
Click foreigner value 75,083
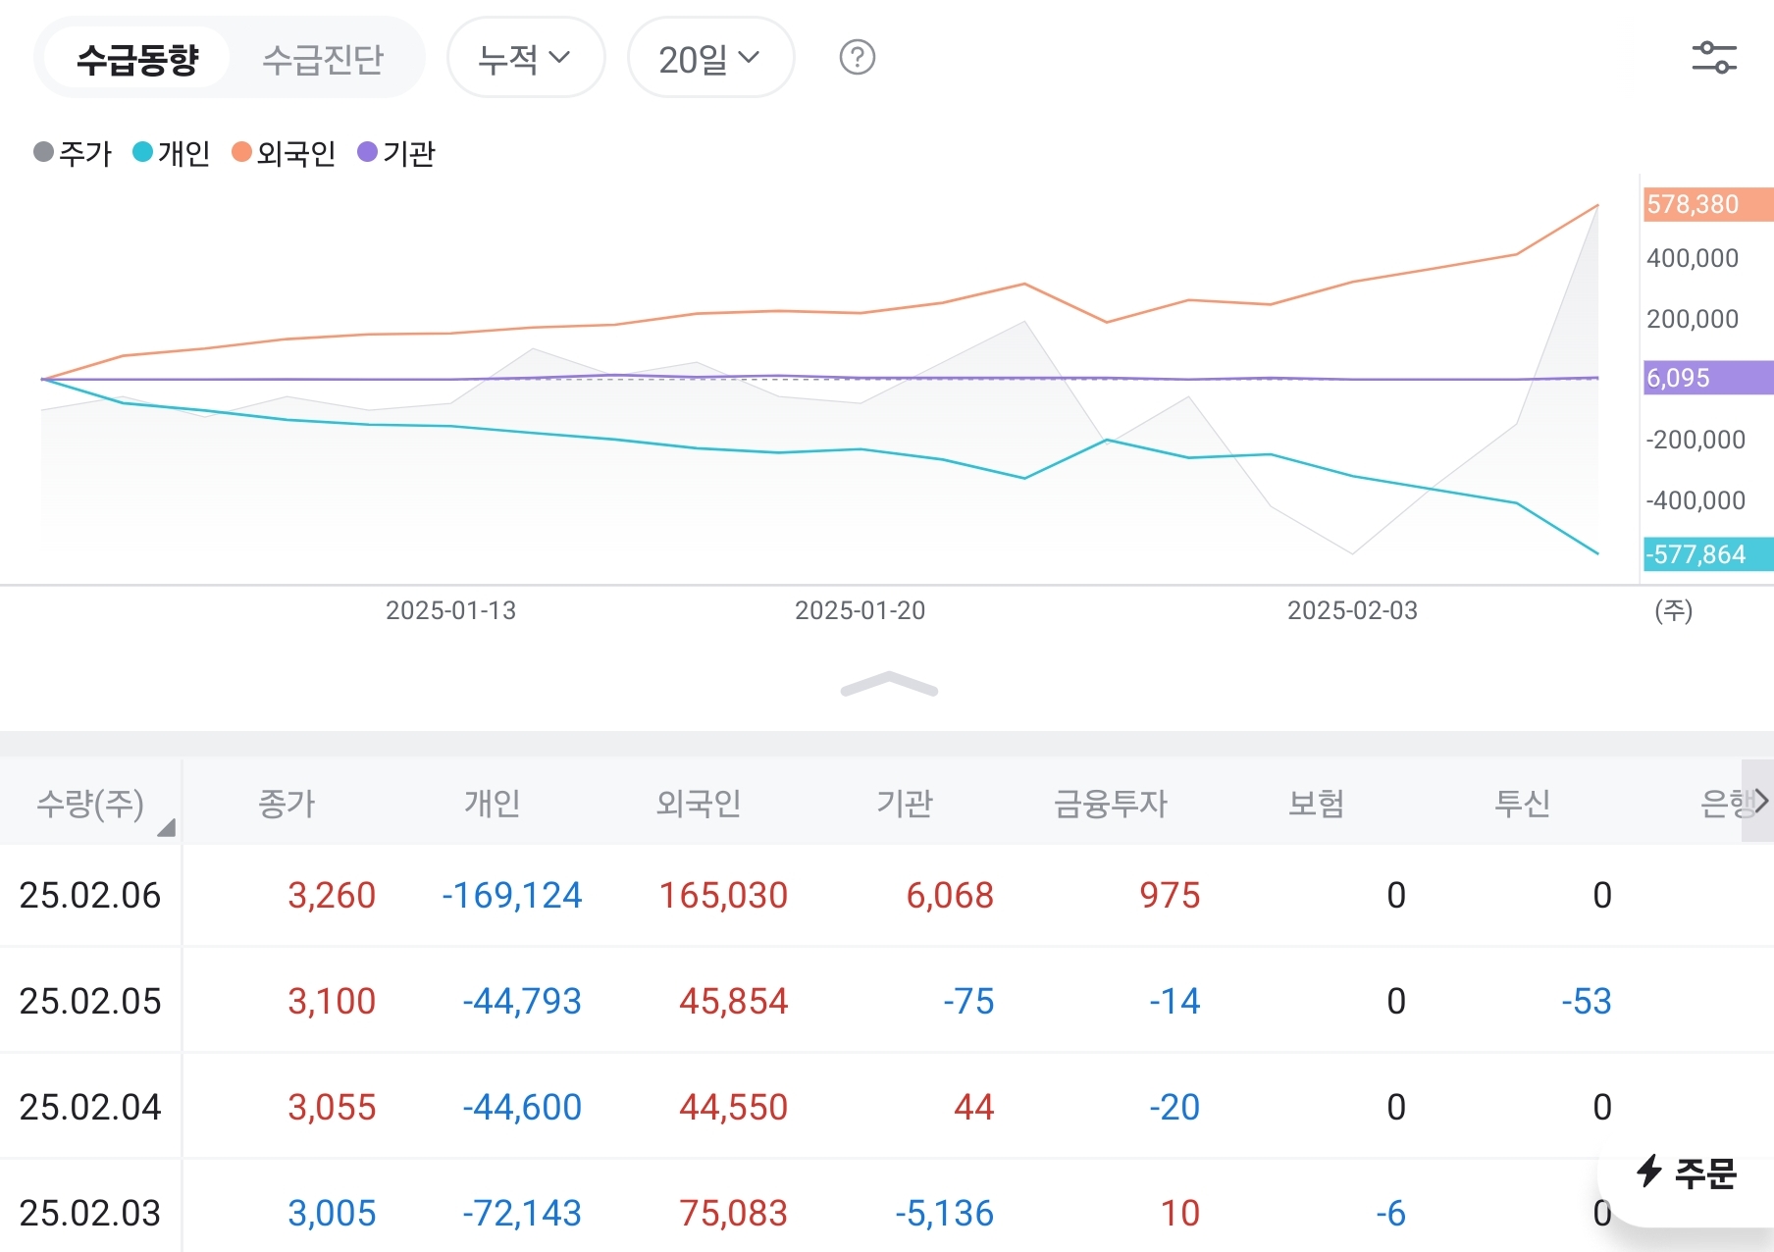734,1213
